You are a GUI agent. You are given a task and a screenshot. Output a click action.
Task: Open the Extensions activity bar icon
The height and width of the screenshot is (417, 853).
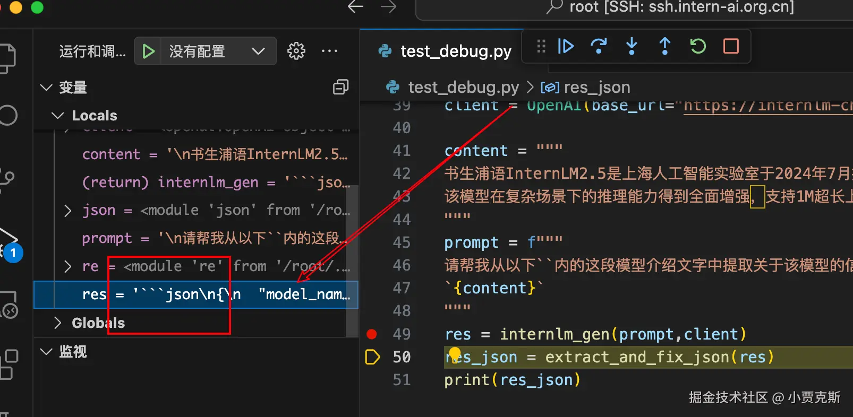[x=8, y=364]
